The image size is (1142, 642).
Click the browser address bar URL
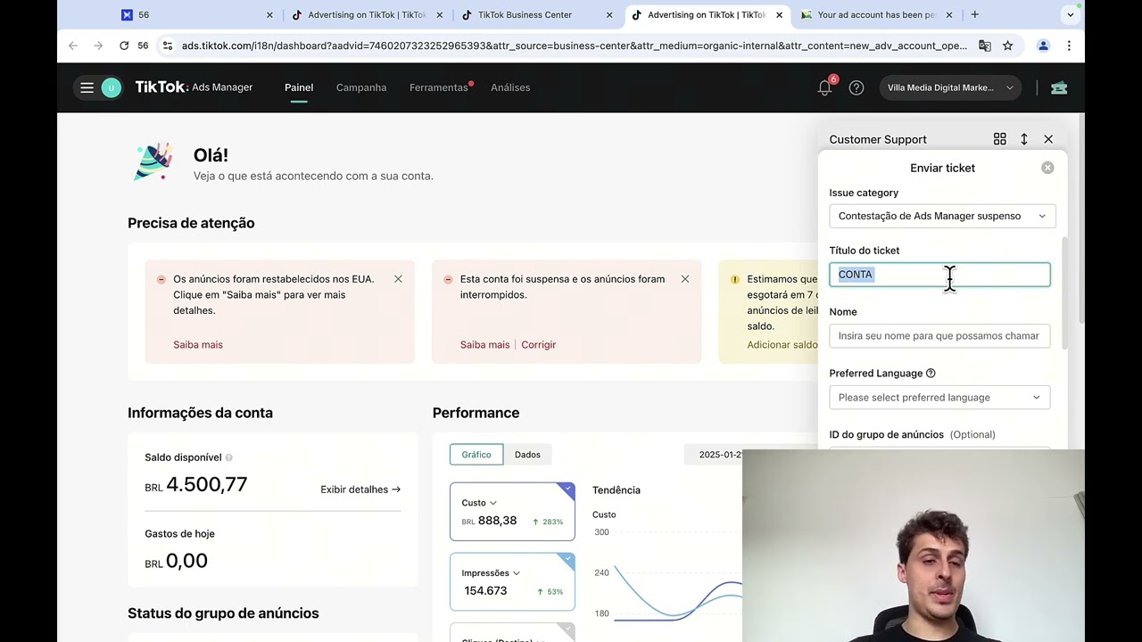574,45
